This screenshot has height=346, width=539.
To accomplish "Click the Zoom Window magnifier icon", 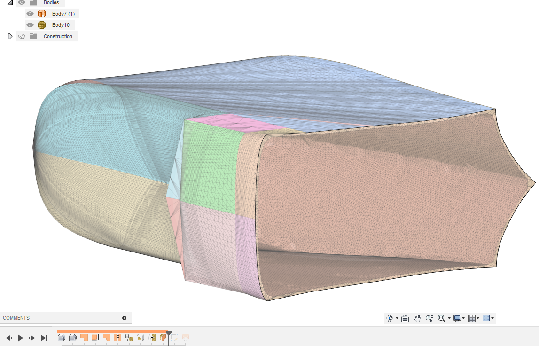I will [x=442, y=318].
